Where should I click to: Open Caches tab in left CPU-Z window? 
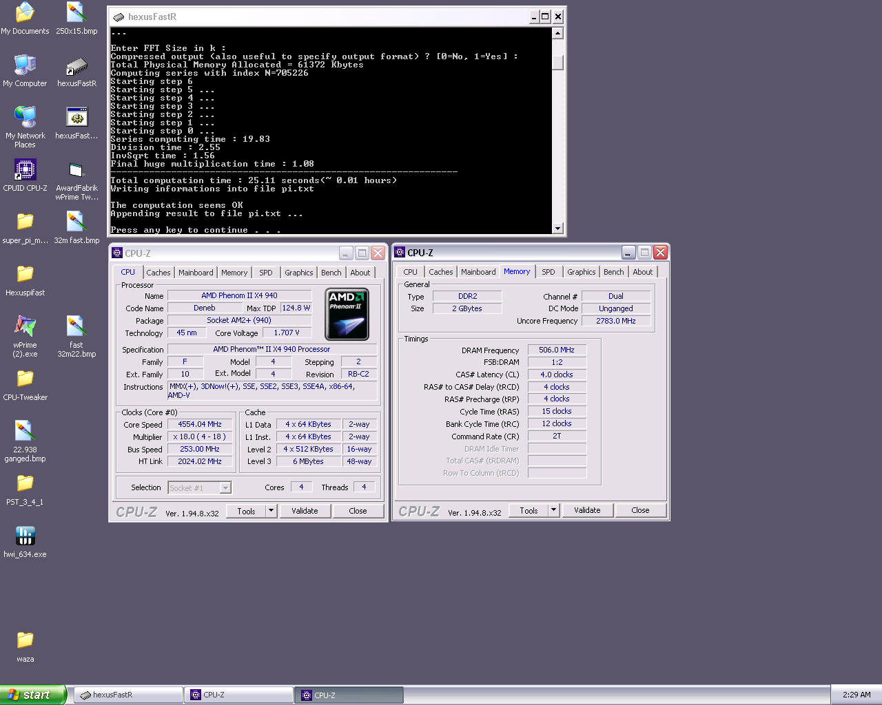click(x=158, y=273)
